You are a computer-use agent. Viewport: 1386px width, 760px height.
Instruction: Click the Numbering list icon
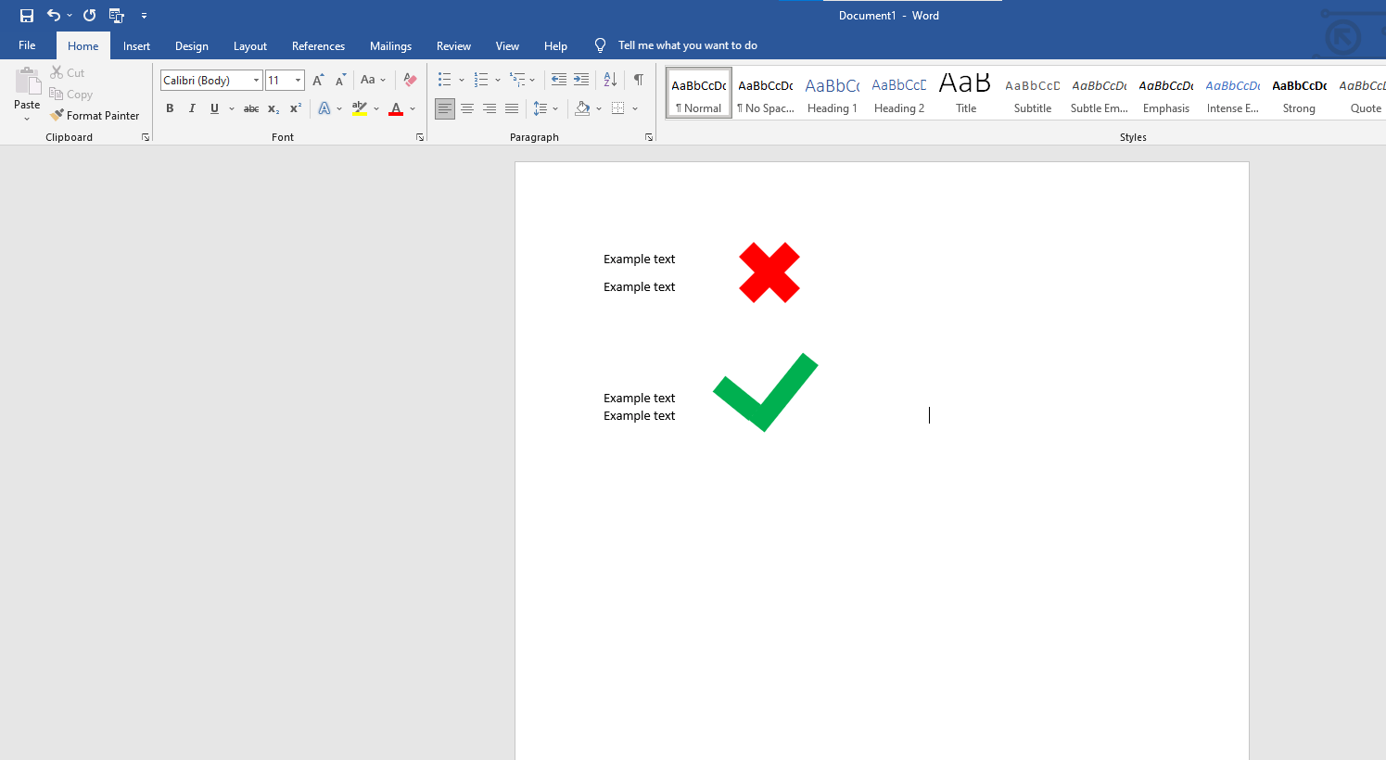(x=481, y=80)
